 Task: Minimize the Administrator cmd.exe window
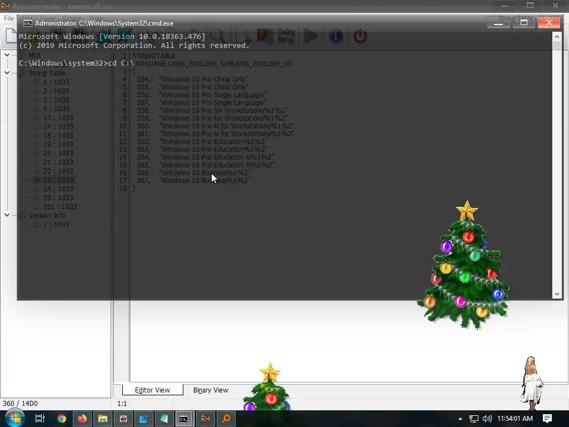click(498, 23)
